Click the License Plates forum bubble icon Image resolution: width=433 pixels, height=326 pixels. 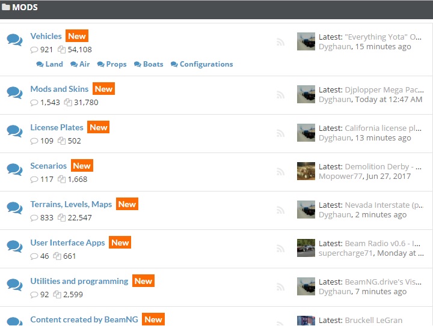14,131
